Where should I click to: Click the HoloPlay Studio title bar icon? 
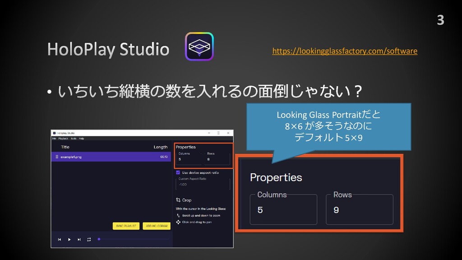click(x=54, y=133)
